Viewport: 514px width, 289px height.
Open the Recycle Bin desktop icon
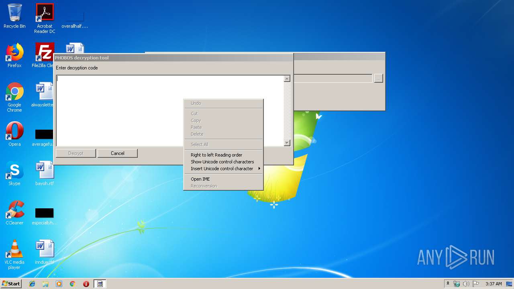pos(14,16)
